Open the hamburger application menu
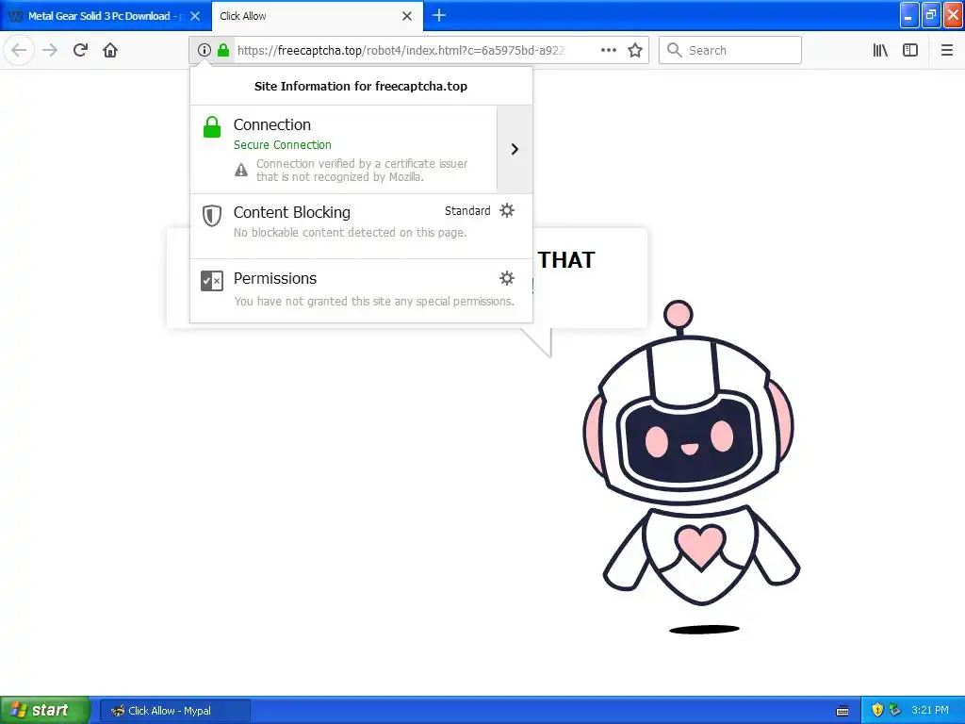 (946, 50)
